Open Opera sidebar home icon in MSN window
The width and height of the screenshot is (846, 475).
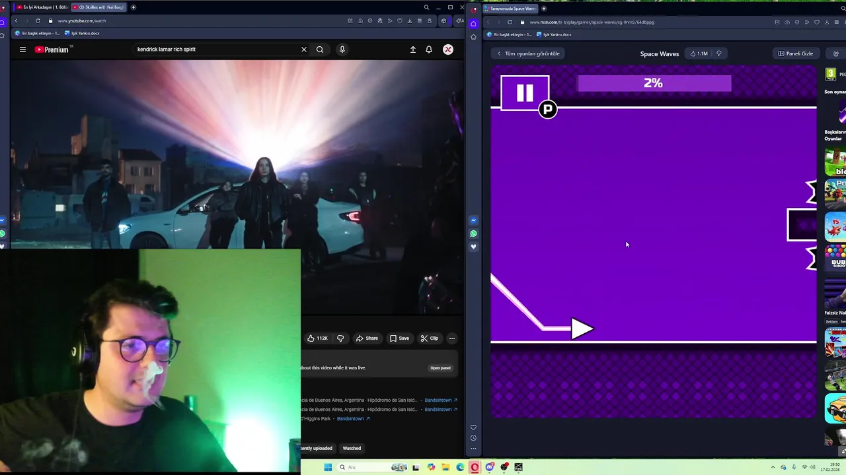coord(473,24)
